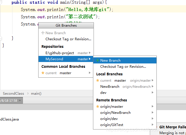Select remote branch origin/GitTest
Viewport: 186px width, 135px height.
tap(125, 125)
